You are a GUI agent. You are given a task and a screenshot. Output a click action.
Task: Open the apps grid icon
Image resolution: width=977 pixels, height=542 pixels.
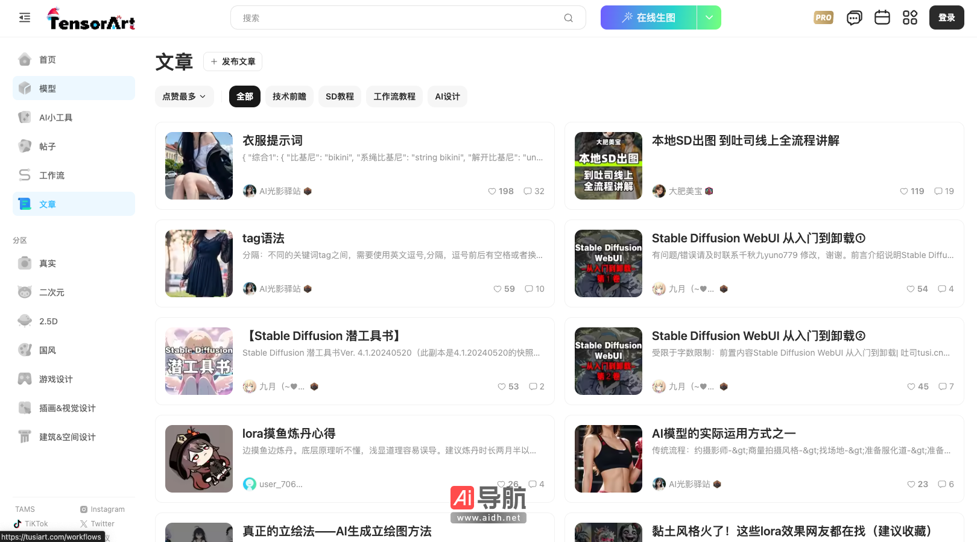click(909, 18)
